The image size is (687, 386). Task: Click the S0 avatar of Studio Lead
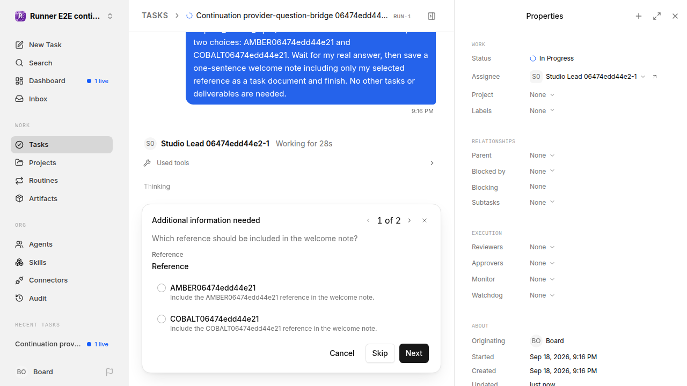coord(150,144)
